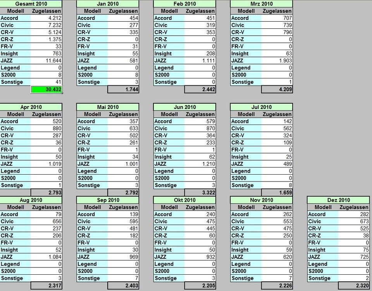Select the Okt 2010 header cell
The height and width of the screenshot is (291, 372).
(x=184, y=200)
